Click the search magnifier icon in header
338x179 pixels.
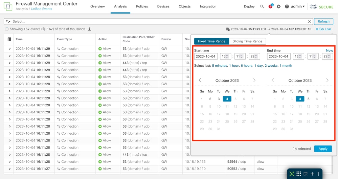pos(262,6)
